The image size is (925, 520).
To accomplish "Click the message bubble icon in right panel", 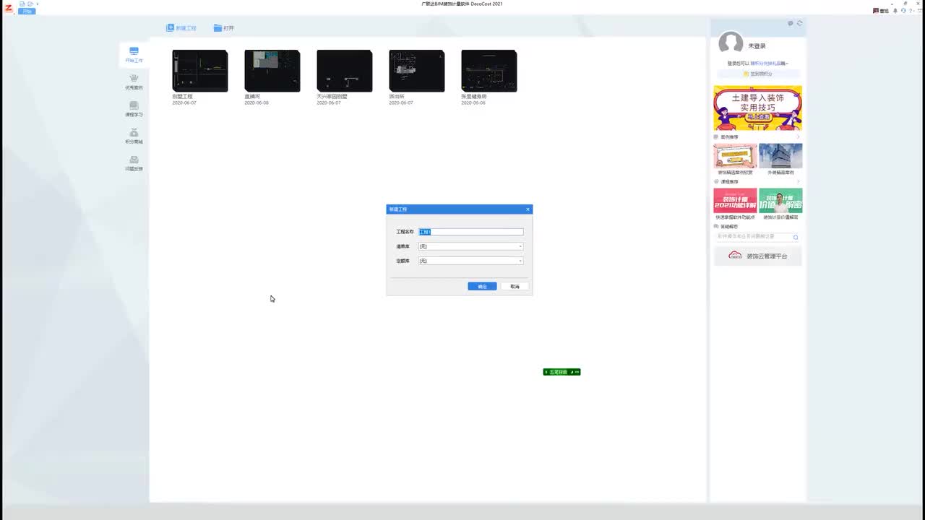I will pyautogui.click(x=791, y=23).
